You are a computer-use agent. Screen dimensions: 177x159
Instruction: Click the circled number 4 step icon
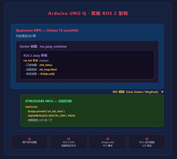coord(147,139)
